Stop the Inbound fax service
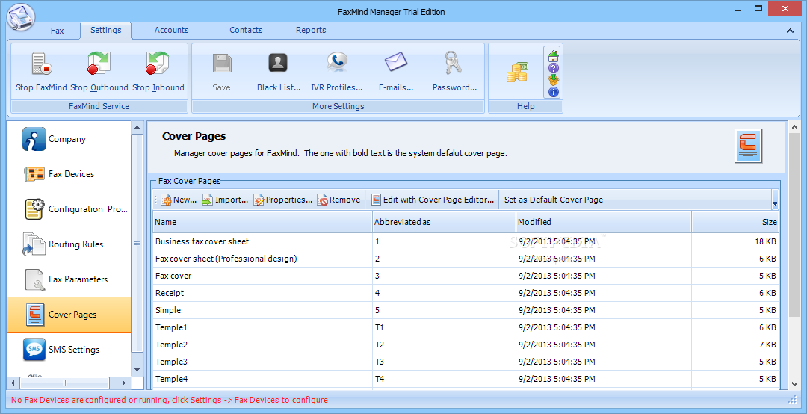 pyautogui.click(x=158, y=72)
